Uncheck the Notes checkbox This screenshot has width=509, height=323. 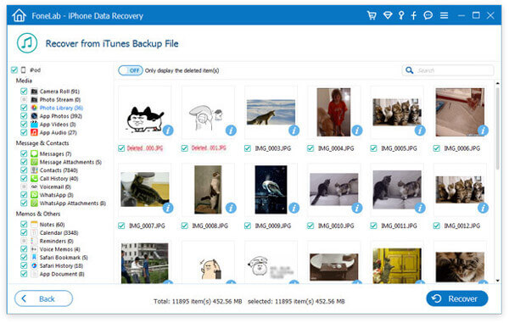click(x=24, y=224)
